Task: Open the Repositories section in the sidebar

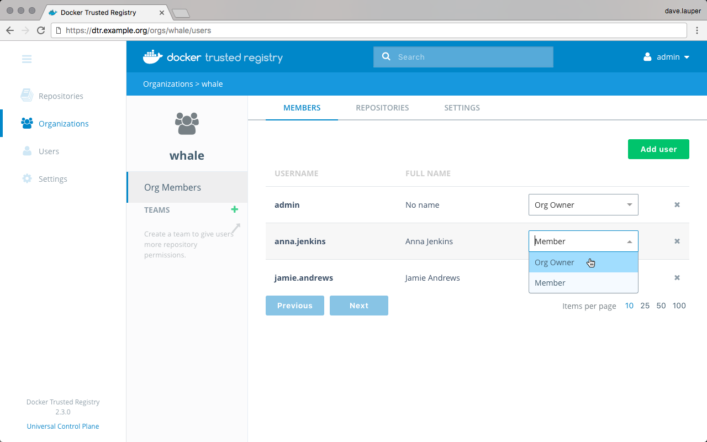Action: [61, 96]
